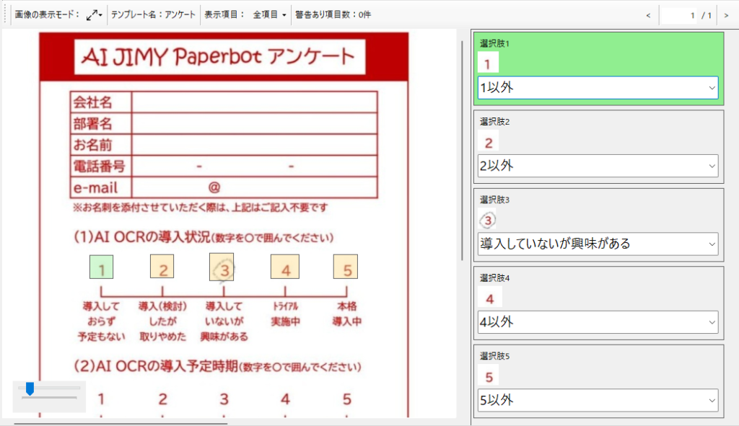Select orange region 5 on the survey
The width and height of the screenshot is (739, 426).
(346, 267)
